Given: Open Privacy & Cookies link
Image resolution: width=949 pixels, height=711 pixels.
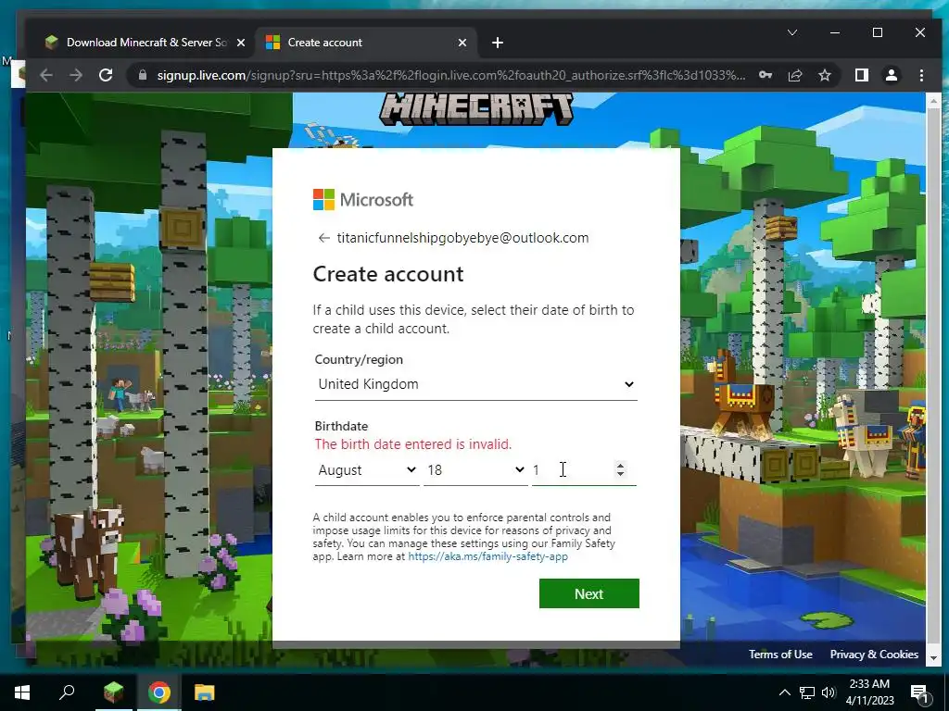Looking at the screenshot, I should [x=874, y=655].
